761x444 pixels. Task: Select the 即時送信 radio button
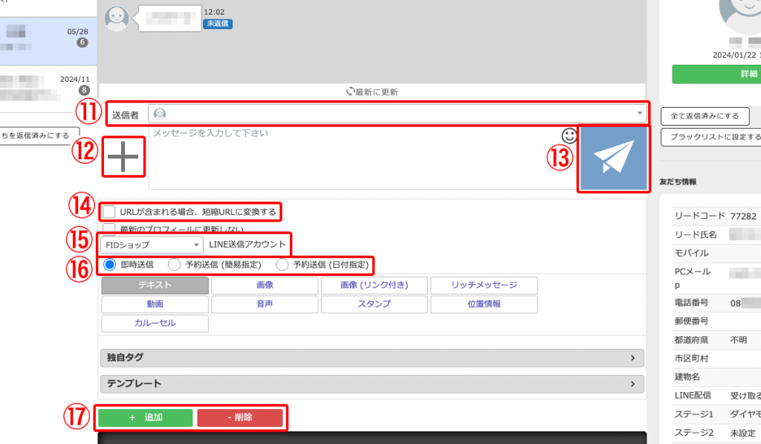(109, 264)
